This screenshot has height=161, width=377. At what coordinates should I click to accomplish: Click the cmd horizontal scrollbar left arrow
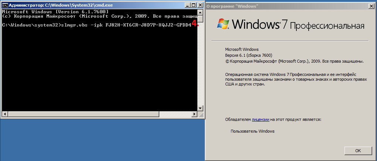(4, 114)
